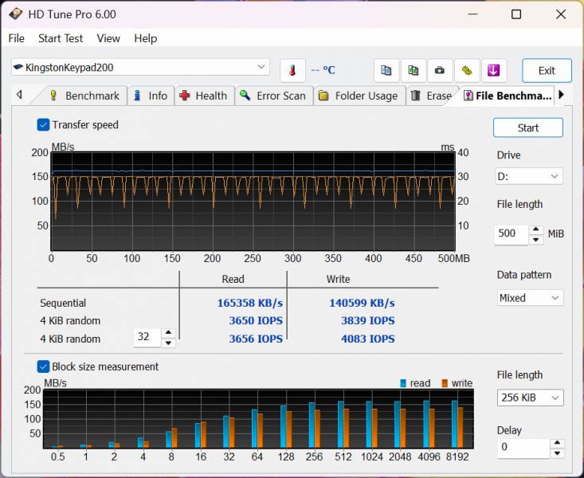The image size is (584, 478).
Task: Maximize the HD Tune Pro window
Action: coord(516,14)
